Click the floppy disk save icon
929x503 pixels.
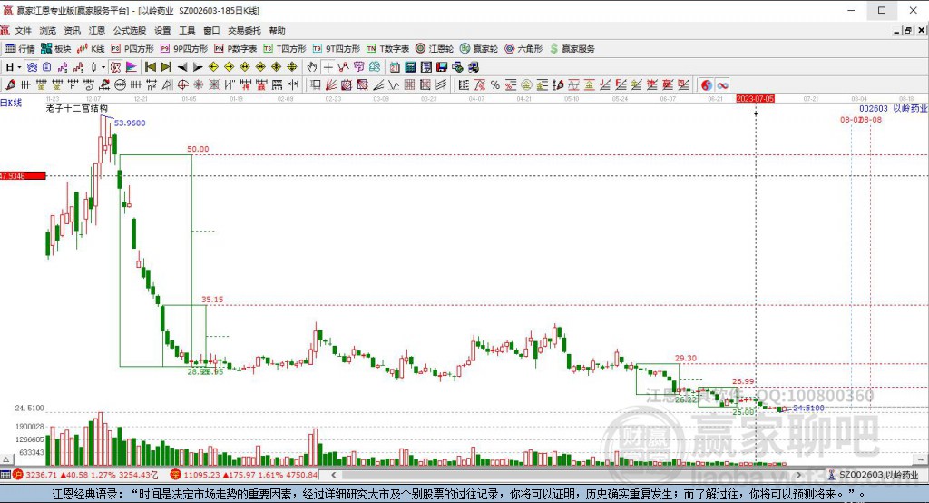pyautogui.click(x=442, y=67)
